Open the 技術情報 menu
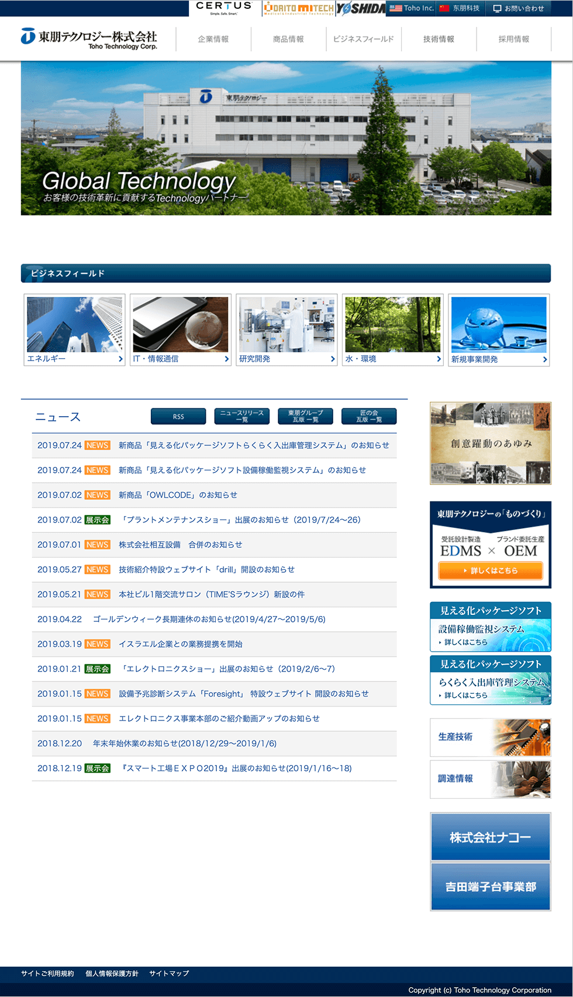Image resolution: width=573 pixels, height=997 pixels. (439, 39)
